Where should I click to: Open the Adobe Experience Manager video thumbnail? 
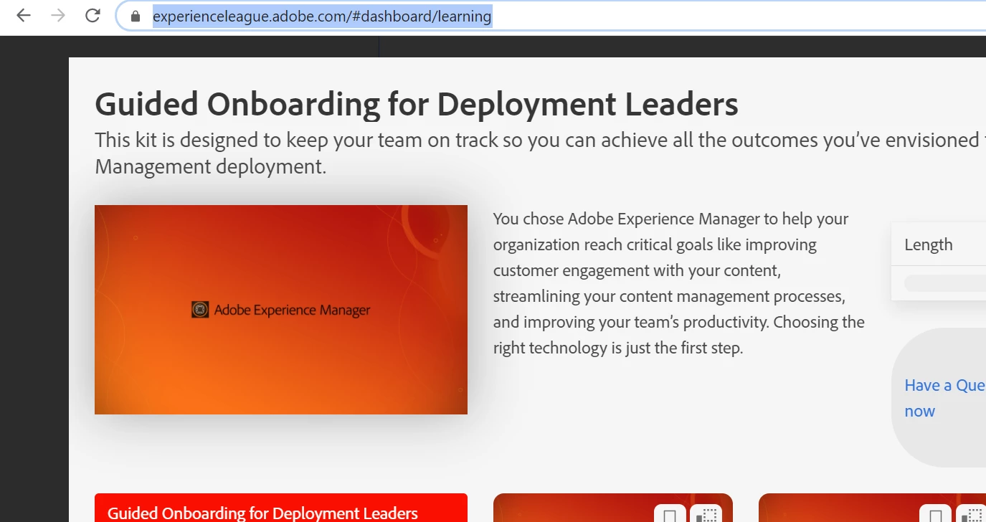point(281,310)
